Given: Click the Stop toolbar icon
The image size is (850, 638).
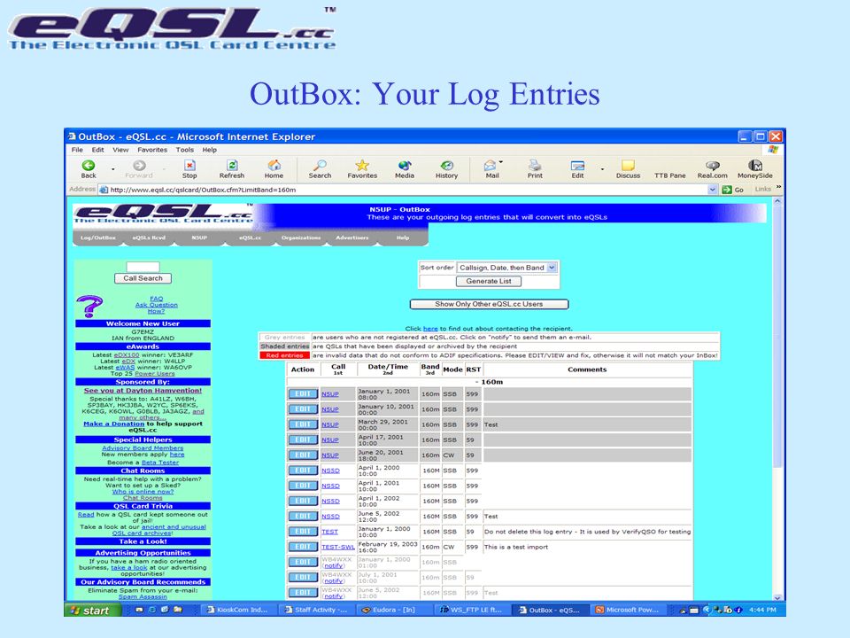Looking at the screenshot, I should point(189,166).
